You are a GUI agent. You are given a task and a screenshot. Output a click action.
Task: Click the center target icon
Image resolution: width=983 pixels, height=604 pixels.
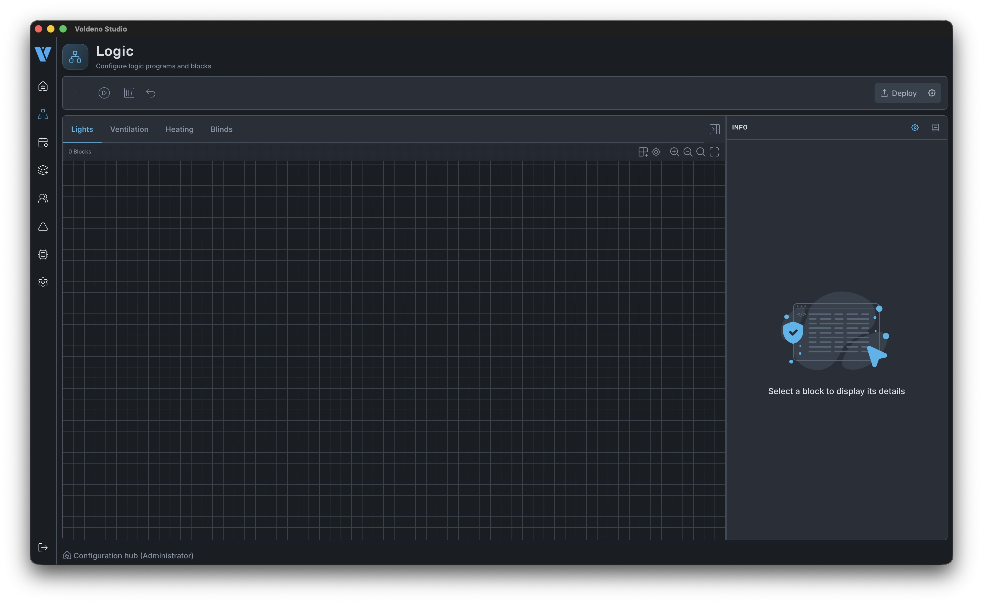[x=656, y=152]
